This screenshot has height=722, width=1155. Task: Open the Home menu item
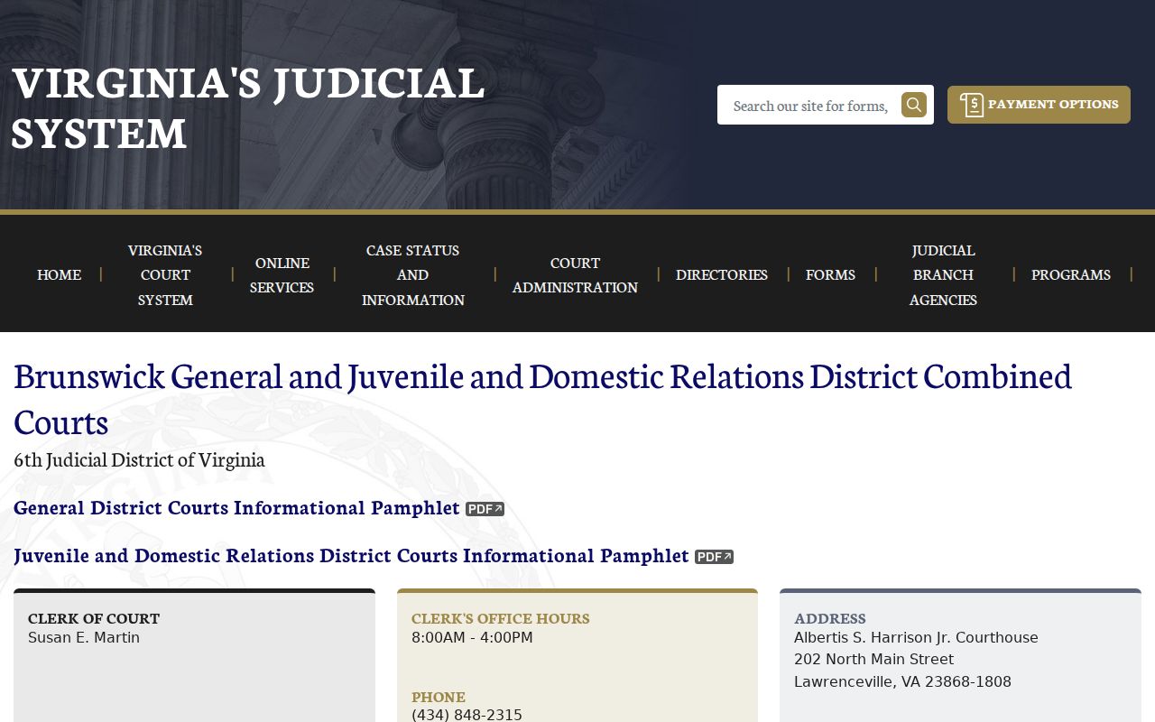(x=60, y=274)
